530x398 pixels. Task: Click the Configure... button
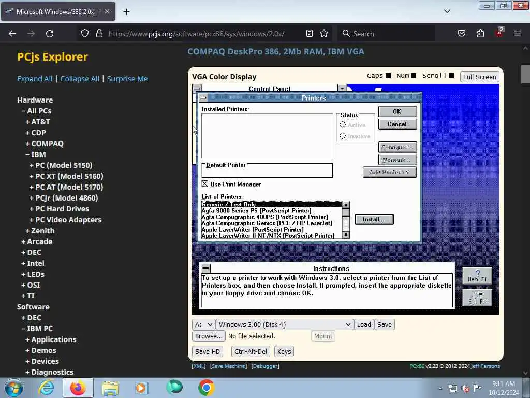point(397,147)
